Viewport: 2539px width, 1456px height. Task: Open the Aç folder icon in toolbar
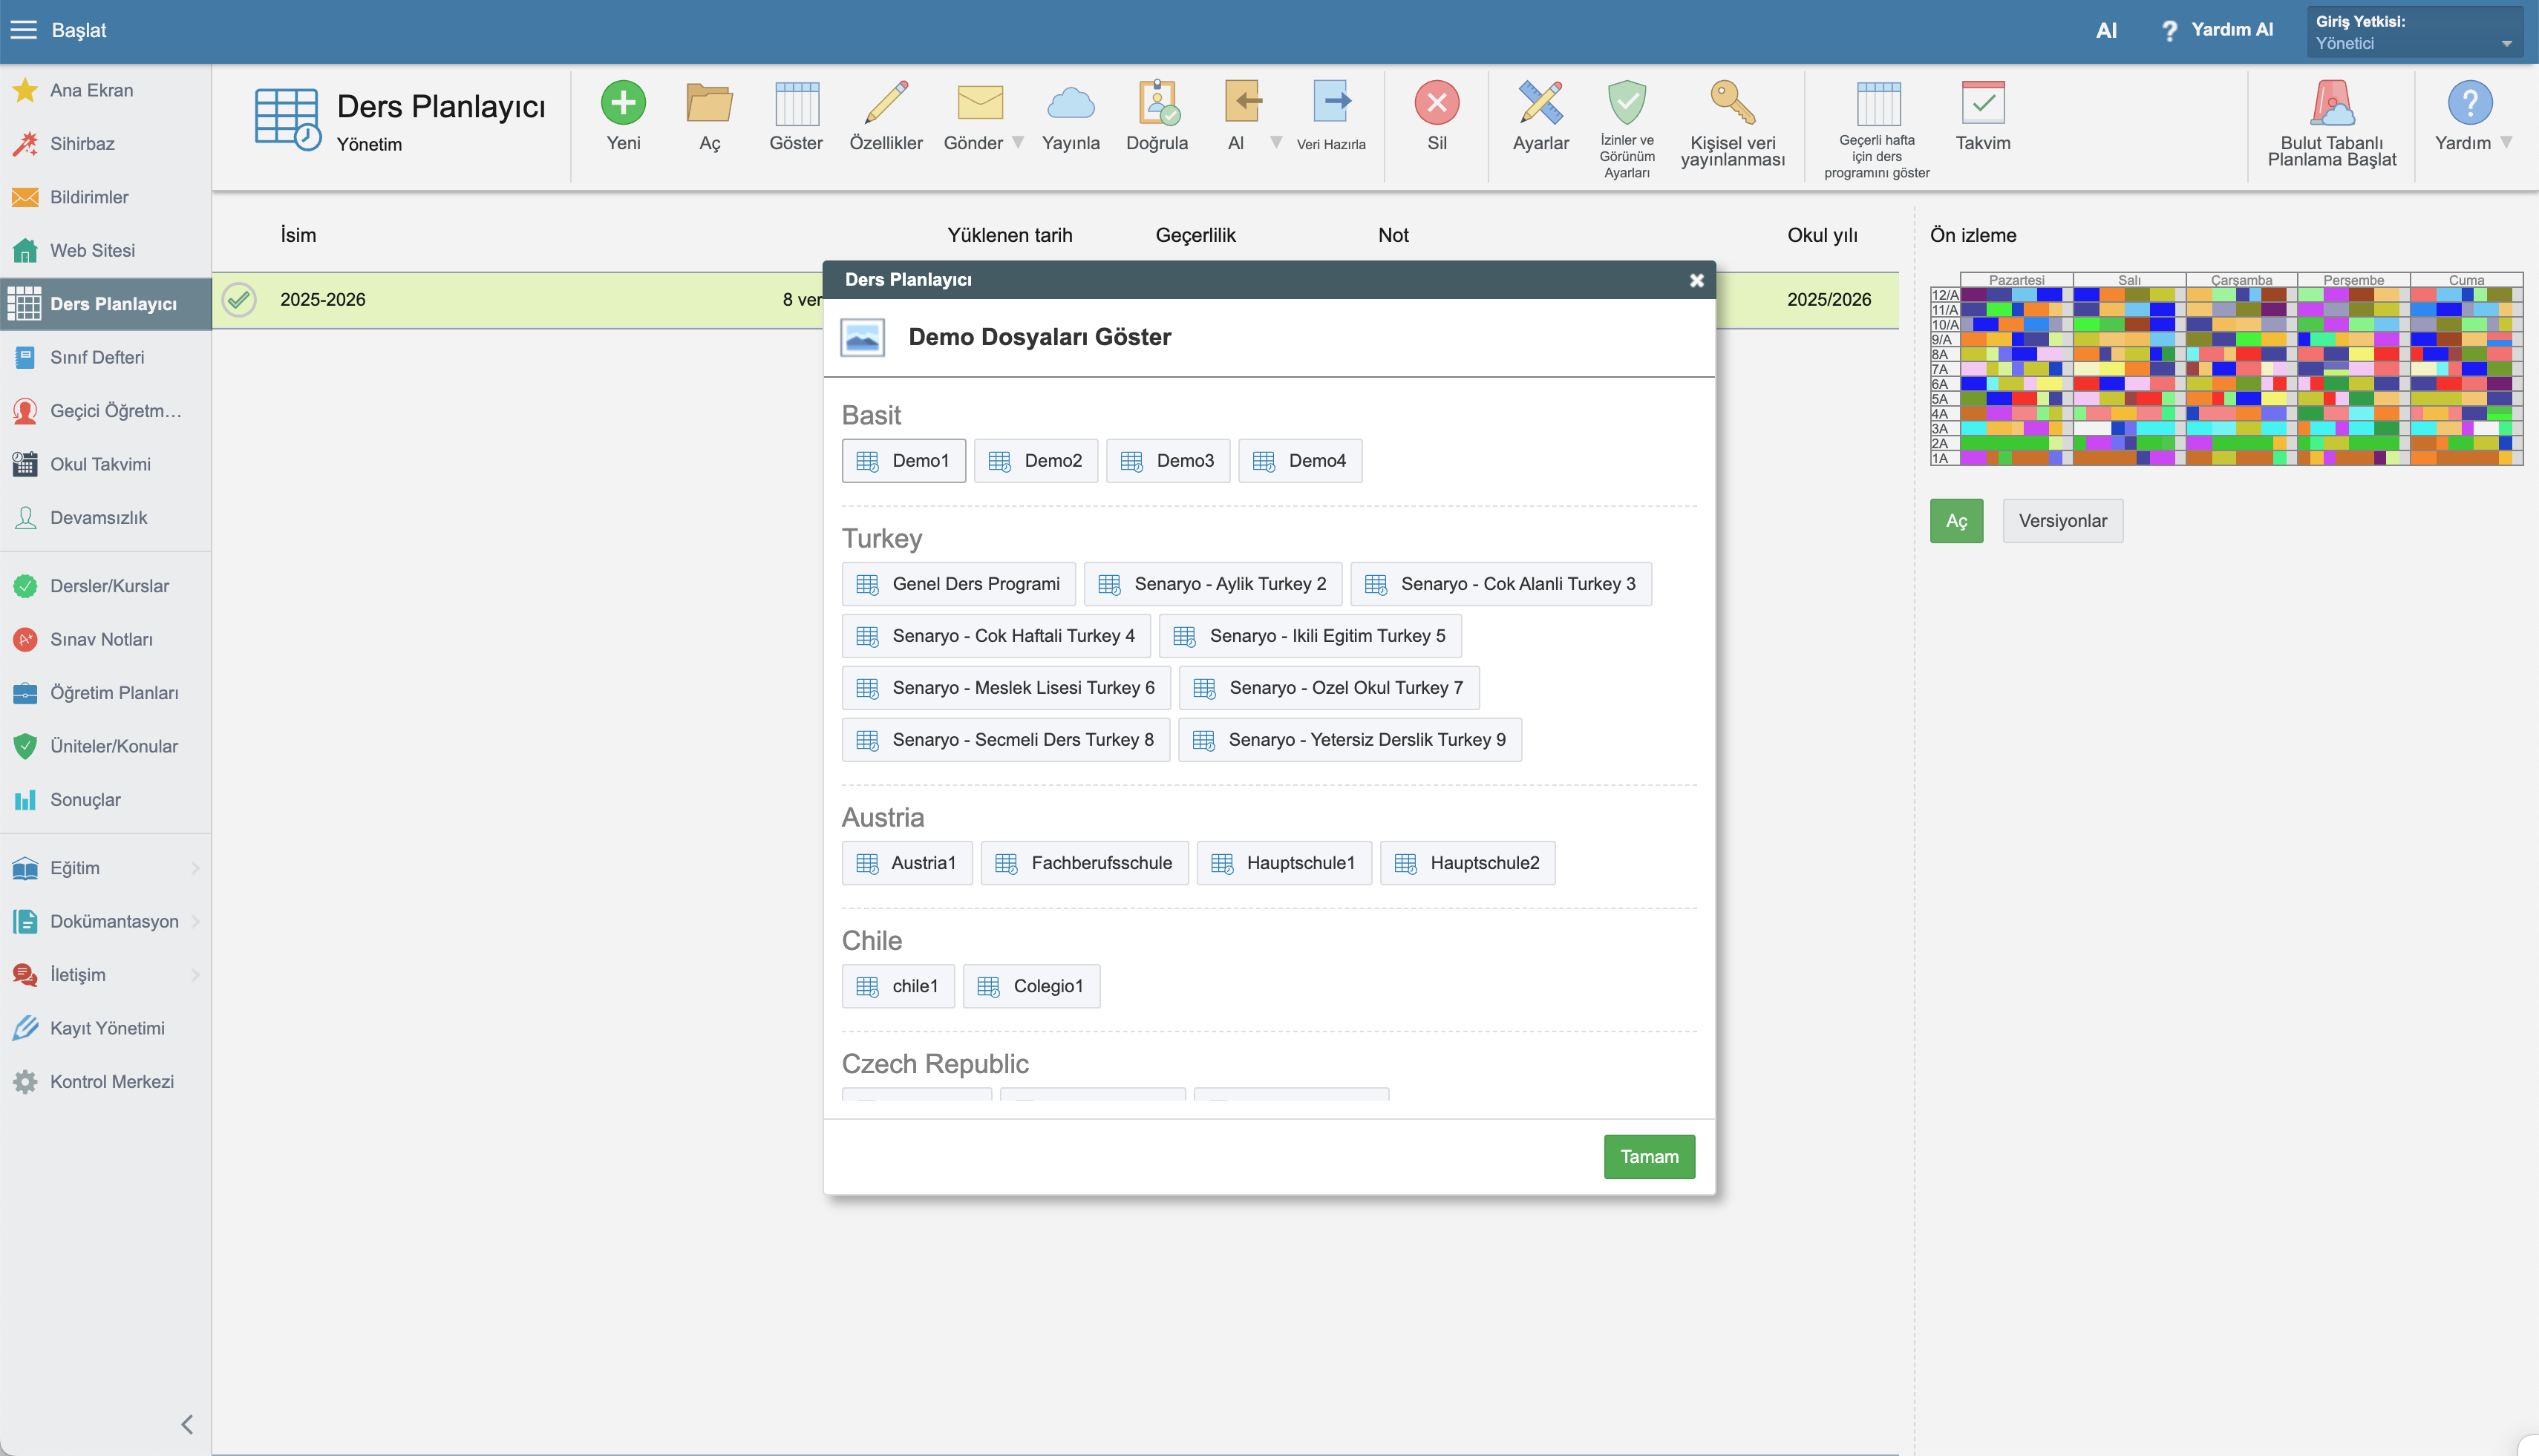(709, 102)
